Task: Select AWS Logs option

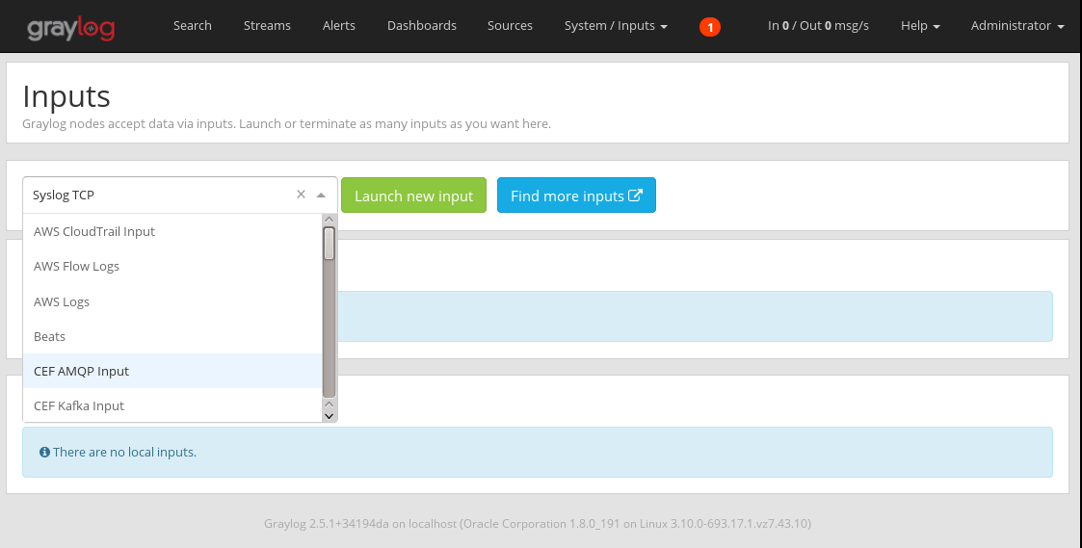Action: (x=172, y=301)
